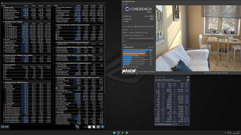Click the Speed value in ZenTimings
Screen dimensions: 241x135
pyautogui.click(x=163, y=84)
